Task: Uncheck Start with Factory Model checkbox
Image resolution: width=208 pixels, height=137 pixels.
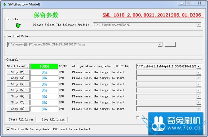Action: [x=8, y=129]
